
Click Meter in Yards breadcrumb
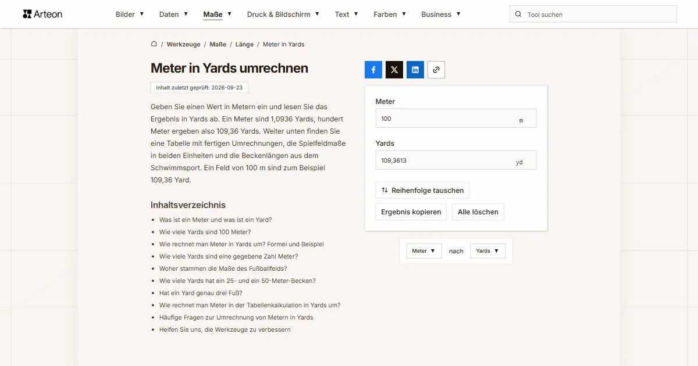tap(283, 44)
